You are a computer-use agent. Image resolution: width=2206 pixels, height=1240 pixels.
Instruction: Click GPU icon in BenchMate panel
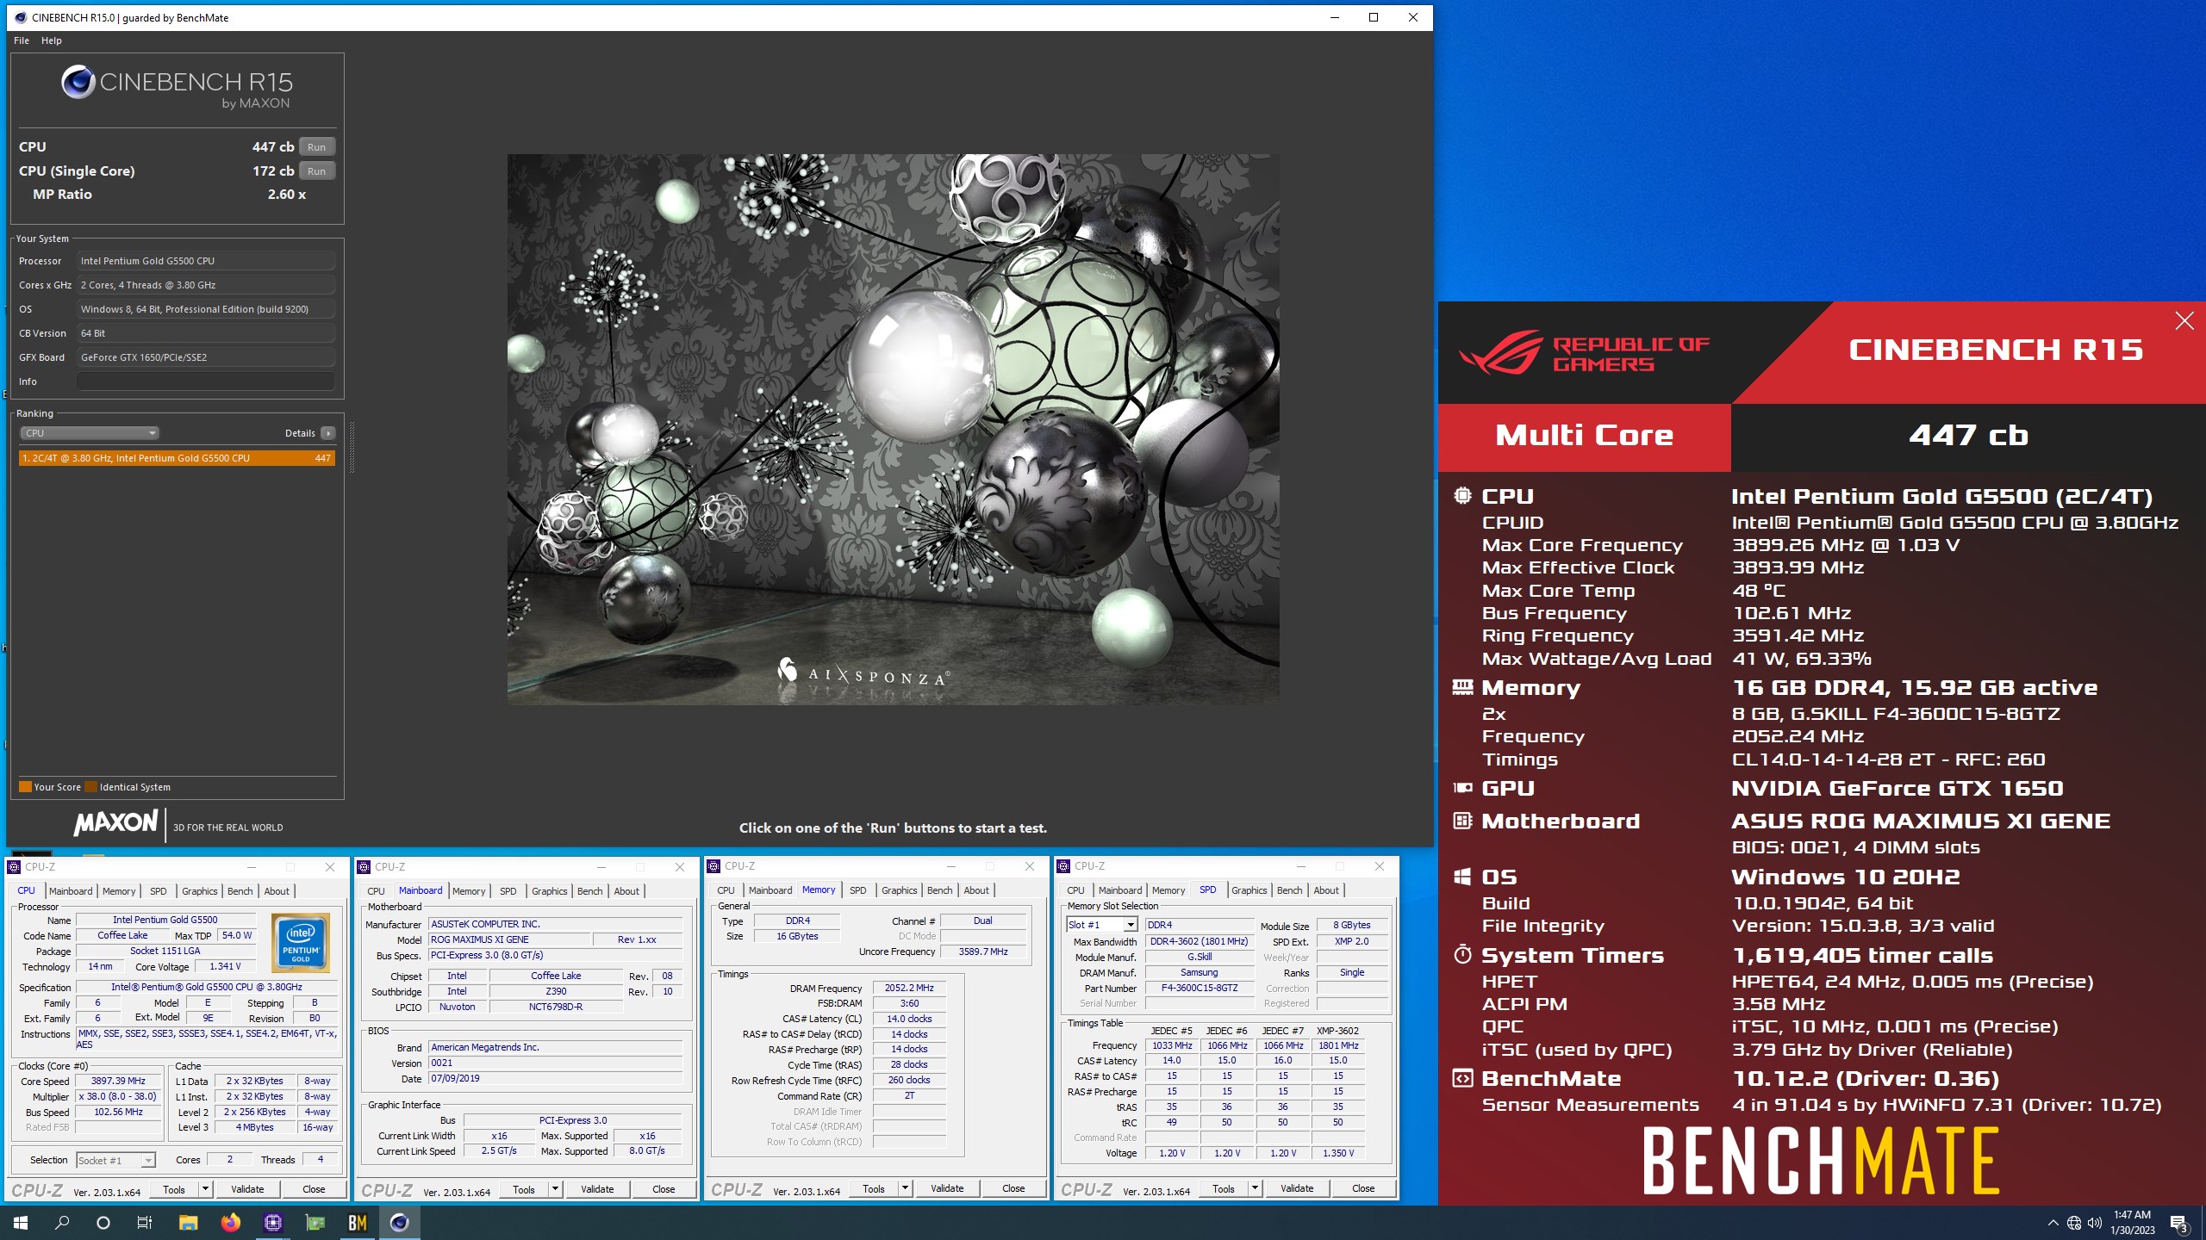pyautogui.click(x=1462, y=788)
